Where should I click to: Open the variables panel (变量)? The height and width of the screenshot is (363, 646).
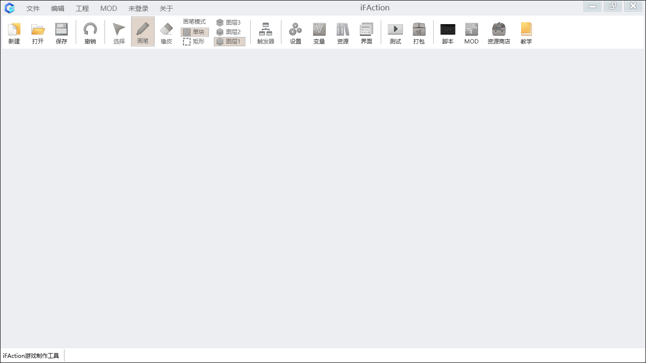(x=319, y=33)
